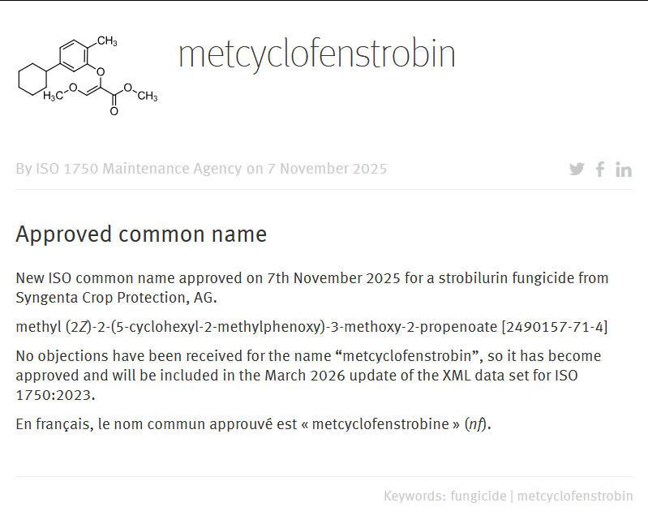
Task: Share the article on Twitter
Action: 577,169
